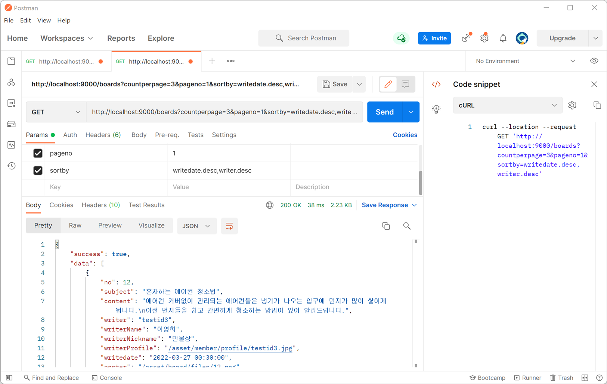Open Monitors icon in the left sidebar
Image resolution: width=607 pixels, height=384 pixels.
pyautogui.click(x=11, y=145)
